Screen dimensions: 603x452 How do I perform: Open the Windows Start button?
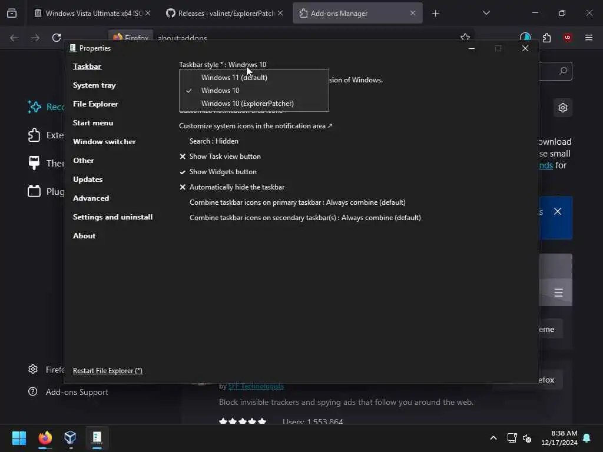19,438
